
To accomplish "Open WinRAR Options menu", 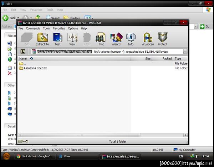I will tap(73, 28).
